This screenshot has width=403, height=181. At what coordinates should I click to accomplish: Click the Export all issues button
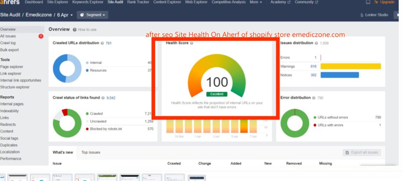pos(362,152)
